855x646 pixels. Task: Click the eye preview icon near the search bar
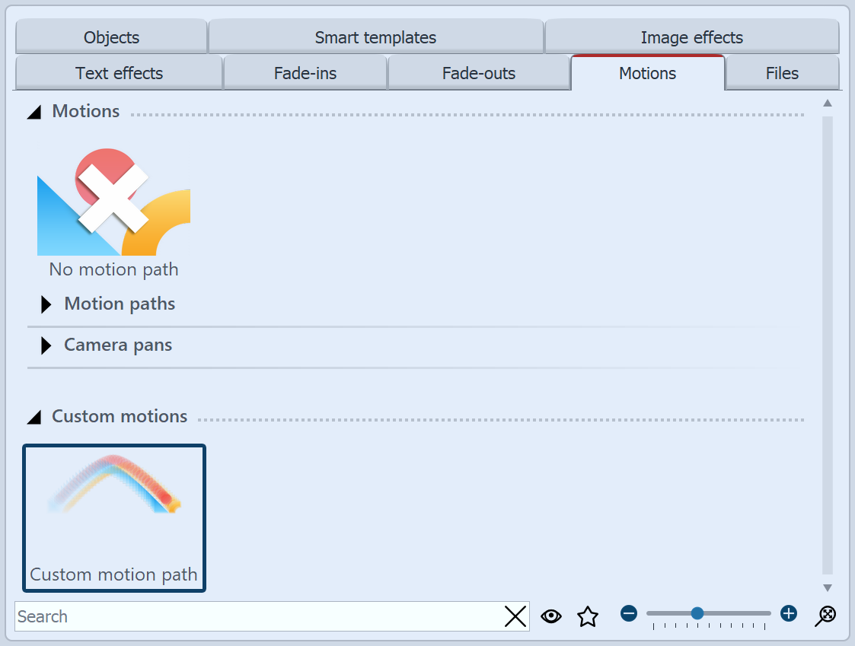551,616
